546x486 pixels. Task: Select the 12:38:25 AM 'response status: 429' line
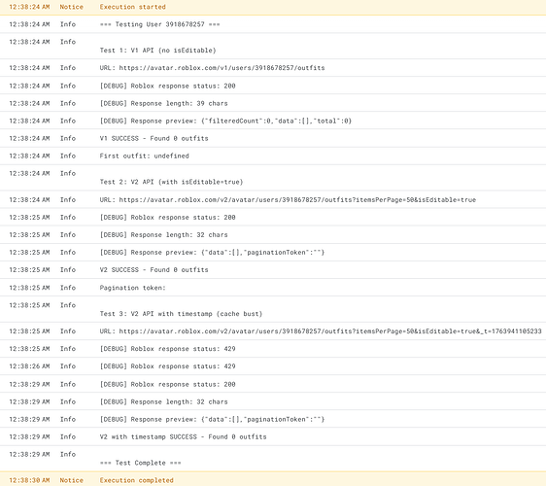(x=167, y=349)
